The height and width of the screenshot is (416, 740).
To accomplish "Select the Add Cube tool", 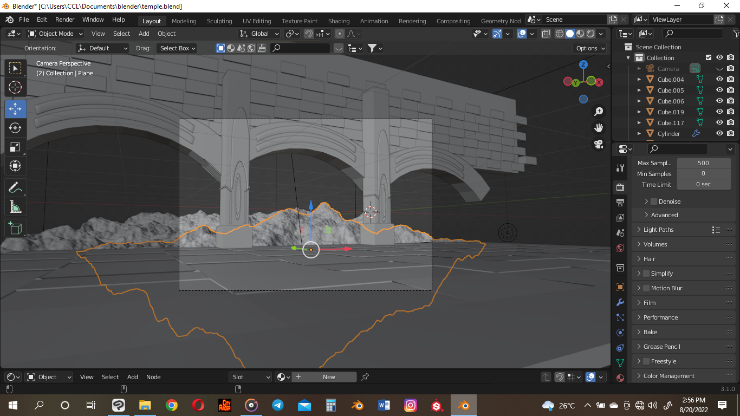I will tap(15, 228).
